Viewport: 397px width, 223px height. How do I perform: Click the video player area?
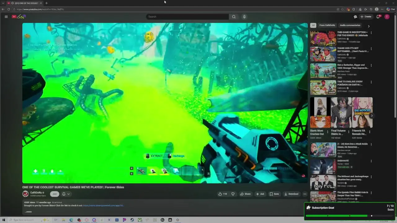165,103
